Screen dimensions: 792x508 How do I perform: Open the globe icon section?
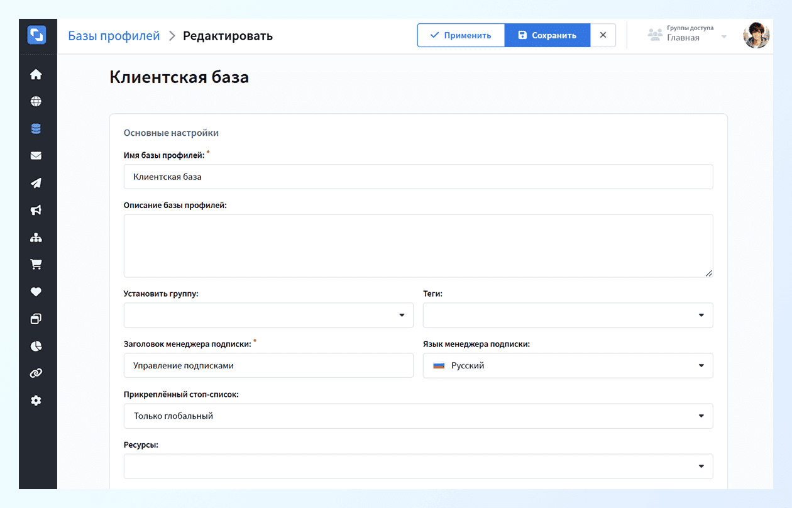click(36, 101)
